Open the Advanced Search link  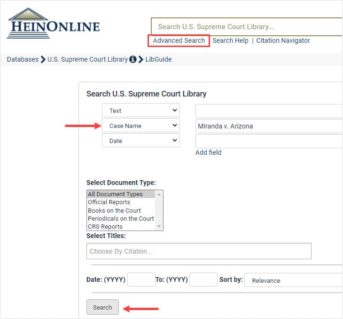pos(179,40)
